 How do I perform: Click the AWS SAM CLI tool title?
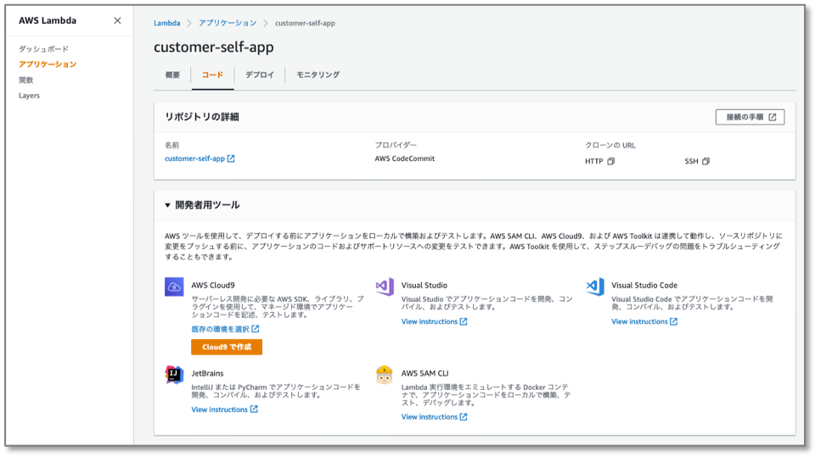425,373
